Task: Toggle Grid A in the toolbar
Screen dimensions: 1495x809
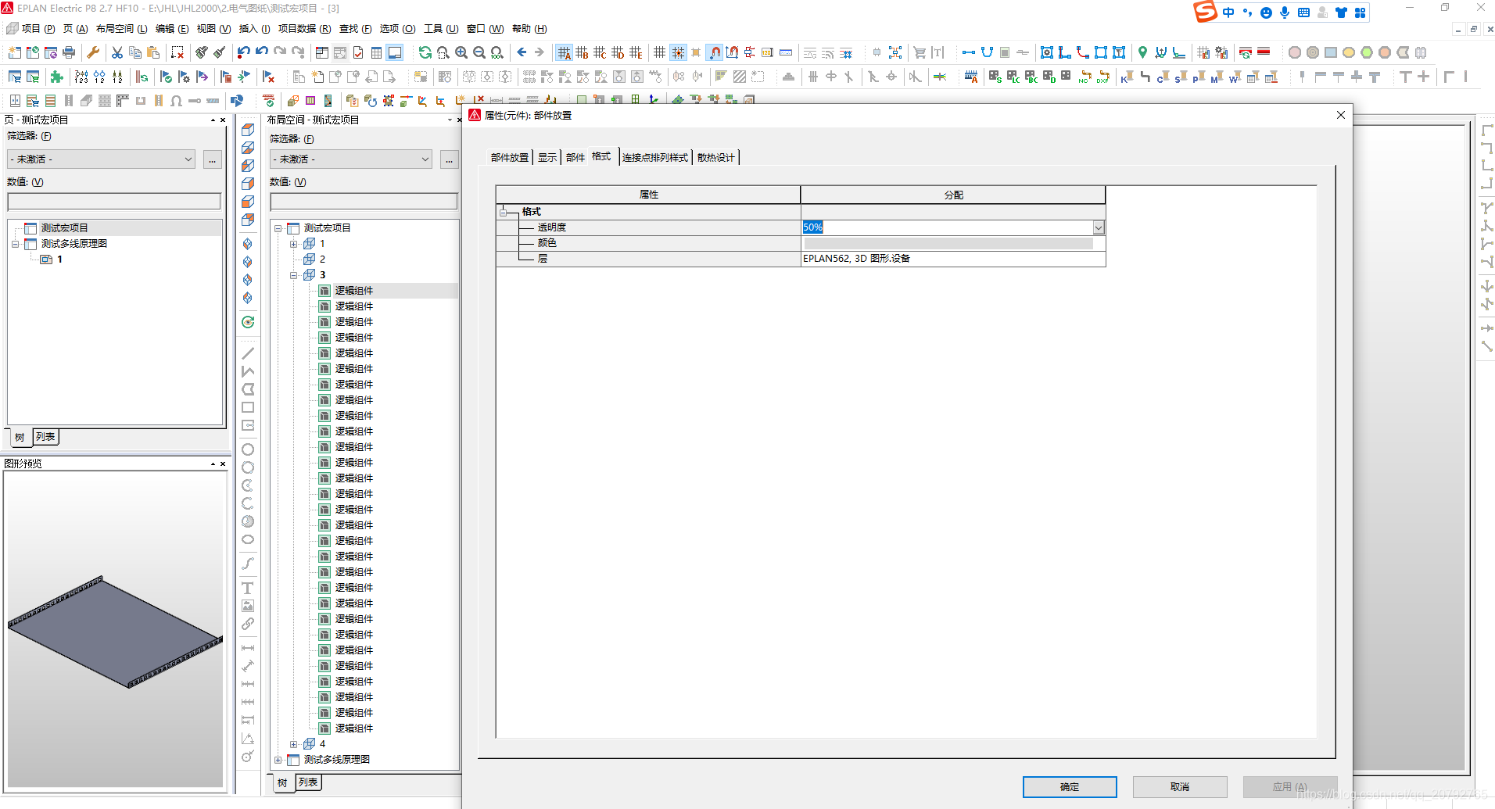Action: click(564, 52)
